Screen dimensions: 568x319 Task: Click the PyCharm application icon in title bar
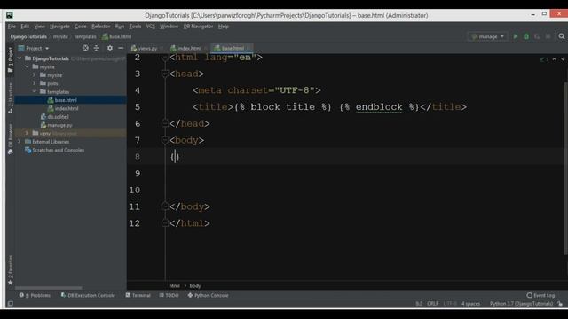(x=10, y=15)
